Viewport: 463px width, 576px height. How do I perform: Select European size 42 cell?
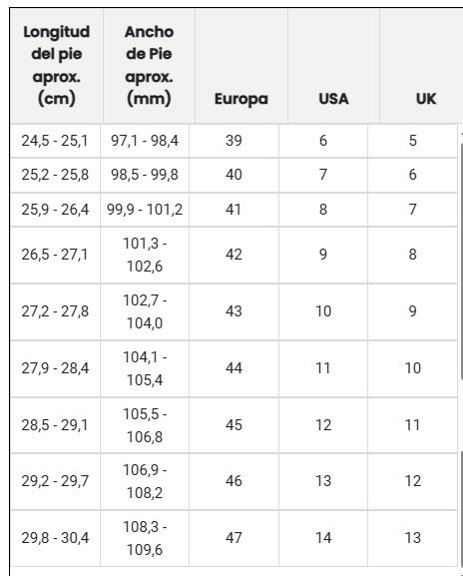pos(233,255)
